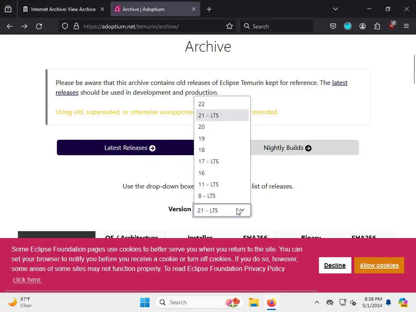416x312 pixels.
Task: Click the blue circular extension icon
Action: click(348, 26)
